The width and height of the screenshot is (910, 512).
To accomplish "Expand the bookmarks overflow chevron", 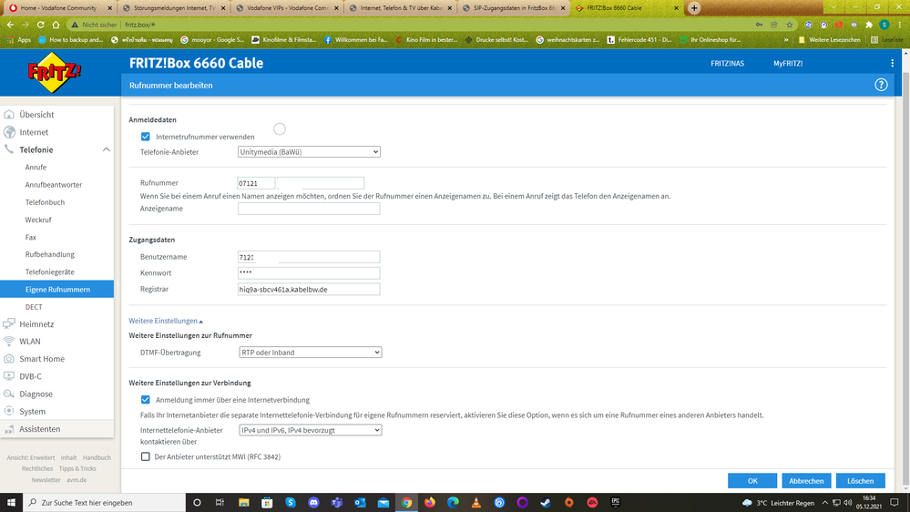I will (x=786, y=40).
